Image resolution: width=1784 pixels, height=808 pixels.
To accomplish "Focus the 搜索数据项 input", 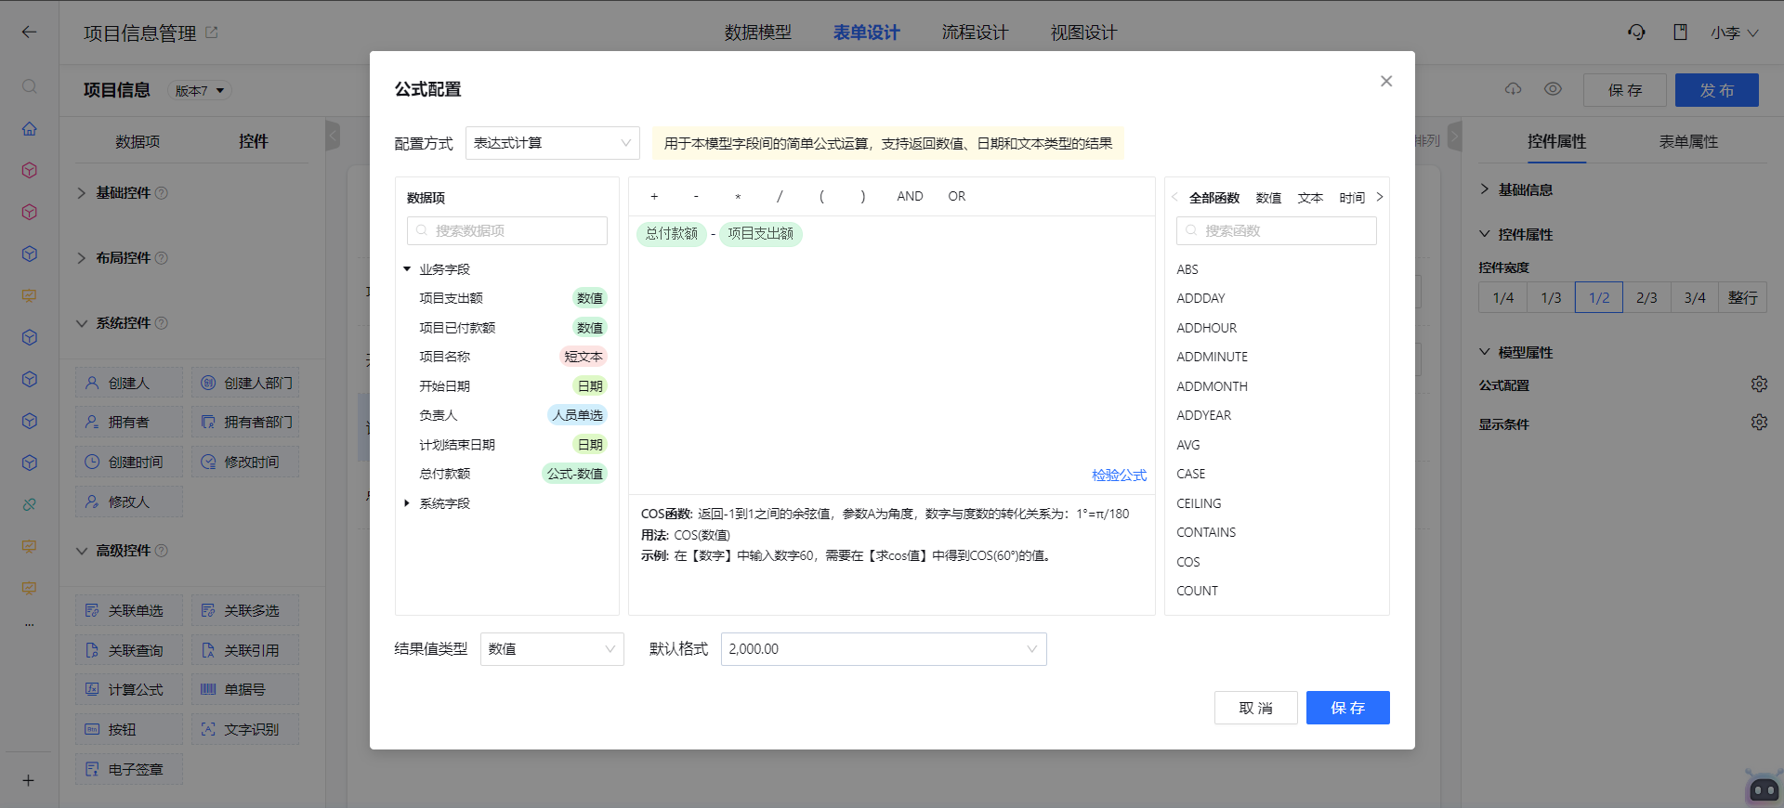I will (x=507, y=230).
